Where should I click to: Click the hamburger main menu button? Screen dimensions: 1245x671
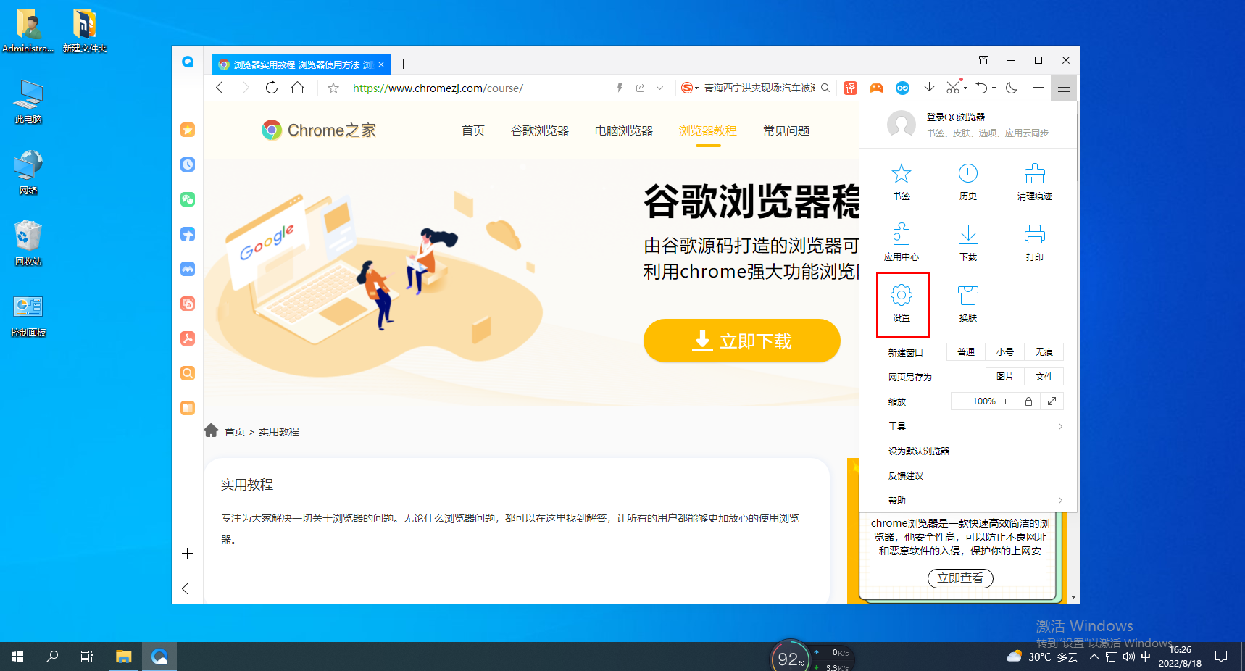1064,88
